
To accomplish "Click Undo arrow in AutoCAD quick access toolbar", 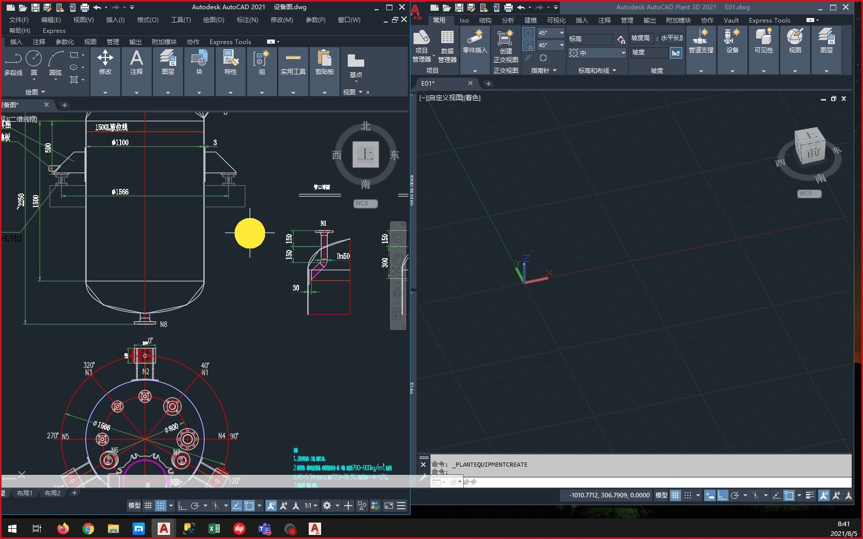I will coord(98,8).
